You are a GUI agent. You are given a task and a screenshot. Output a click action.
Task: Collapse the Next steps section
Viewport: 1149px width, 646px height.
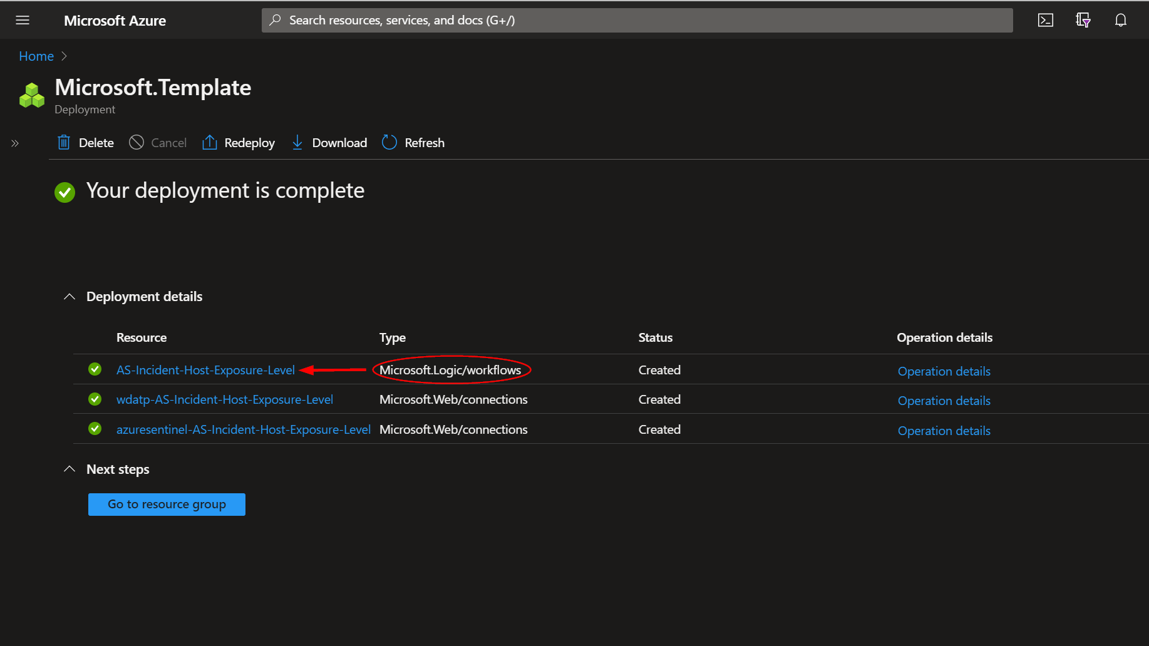pyautogui.click(x=70, y=469)
